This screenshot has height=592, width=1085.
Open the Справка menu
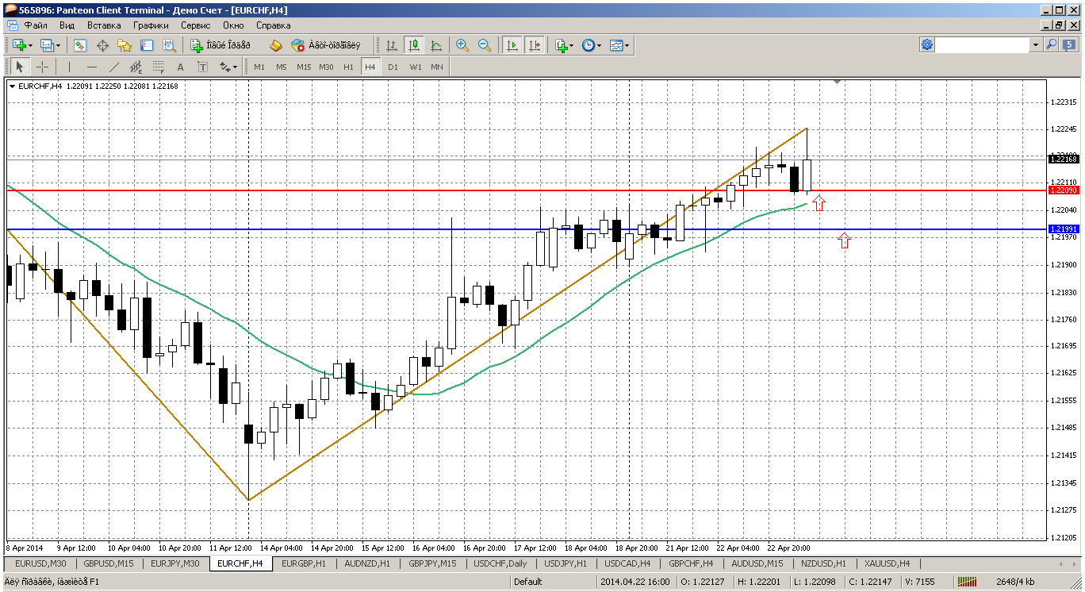(274, 25)
